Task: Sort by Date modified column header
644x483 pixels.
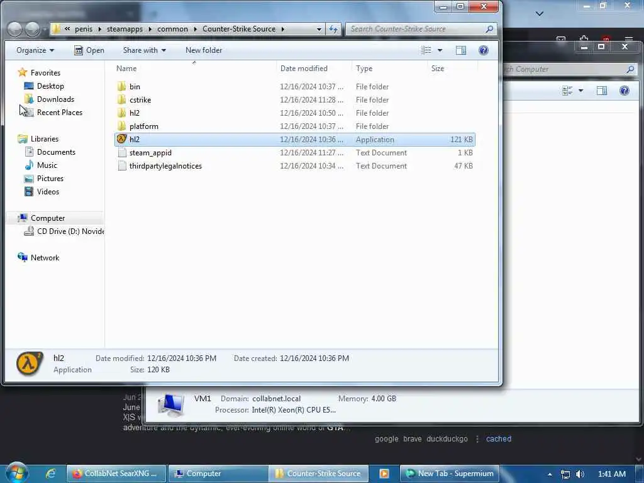Action: [x=304, y=69]
